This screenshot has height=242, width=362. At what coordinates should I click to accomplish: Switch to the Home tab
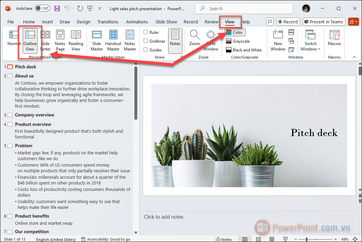[29, 22]
